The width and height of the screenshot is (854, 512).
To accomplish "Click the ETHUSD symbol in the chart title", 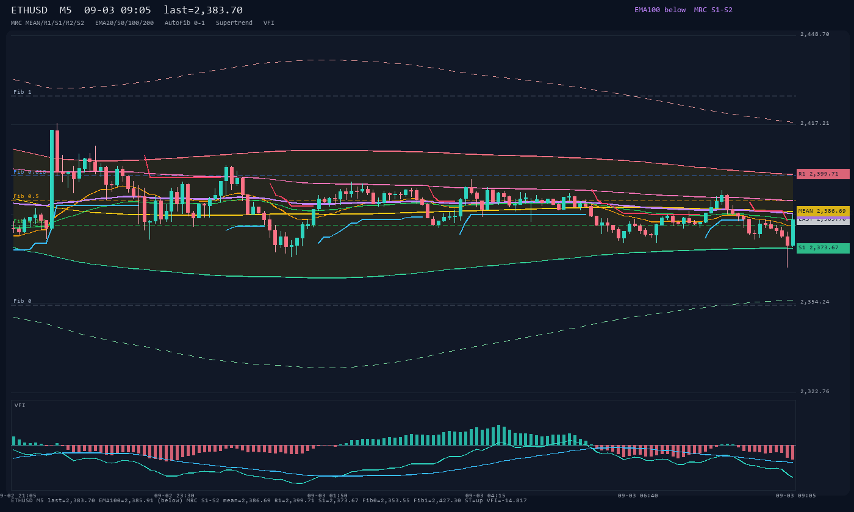I will tap(30, 10).
